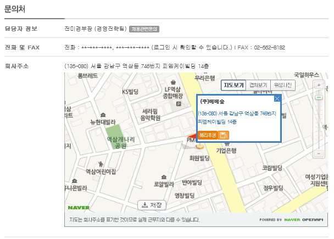Screen dimensions: 334x239
Task: Switch to 겹쳐보기 overlay view
Action: click(x=258, y=85)
